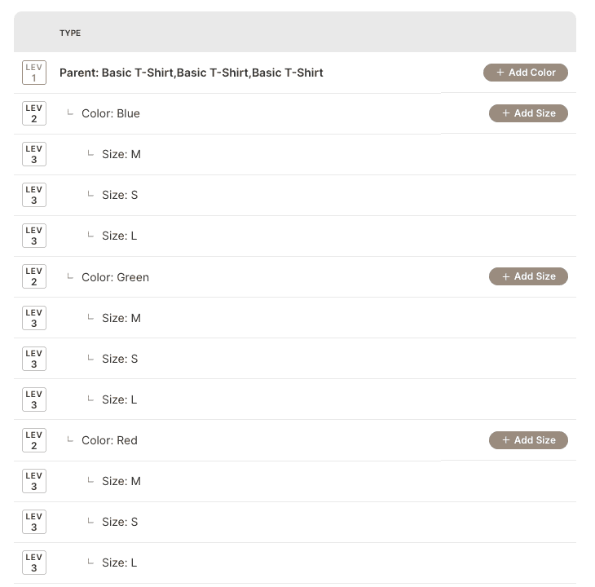Select the Color: Green row
The width and height of the screenshot is (595, 587).
tap(115, 277)
